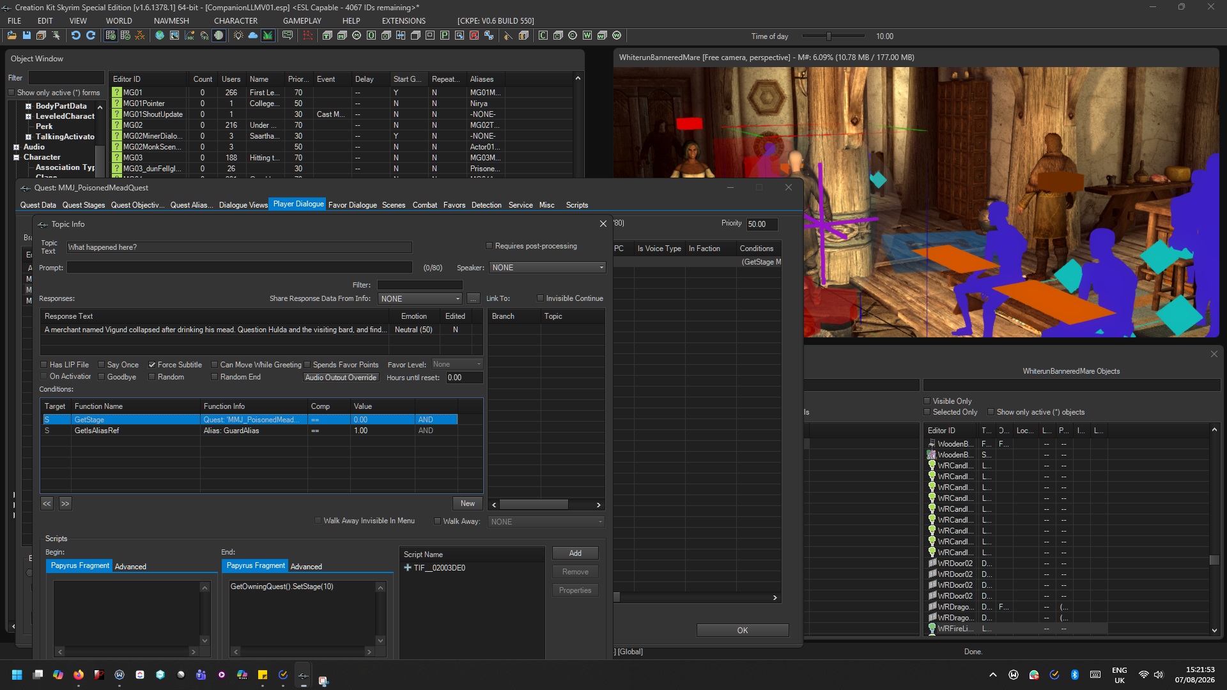
Task: Check Visible Only in objects panel
Action: 927,401
